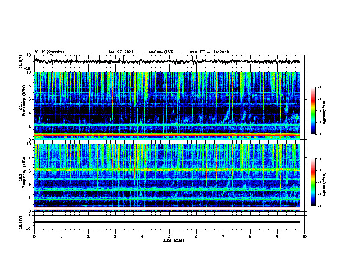Screen dimensions: 343x265
Task: Click the ch.2 color bar scale
Action: tap(313, 182)
